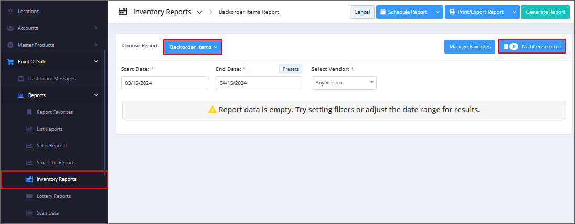
Task: Click the Dashboard Messages icon
Action: 21,79
